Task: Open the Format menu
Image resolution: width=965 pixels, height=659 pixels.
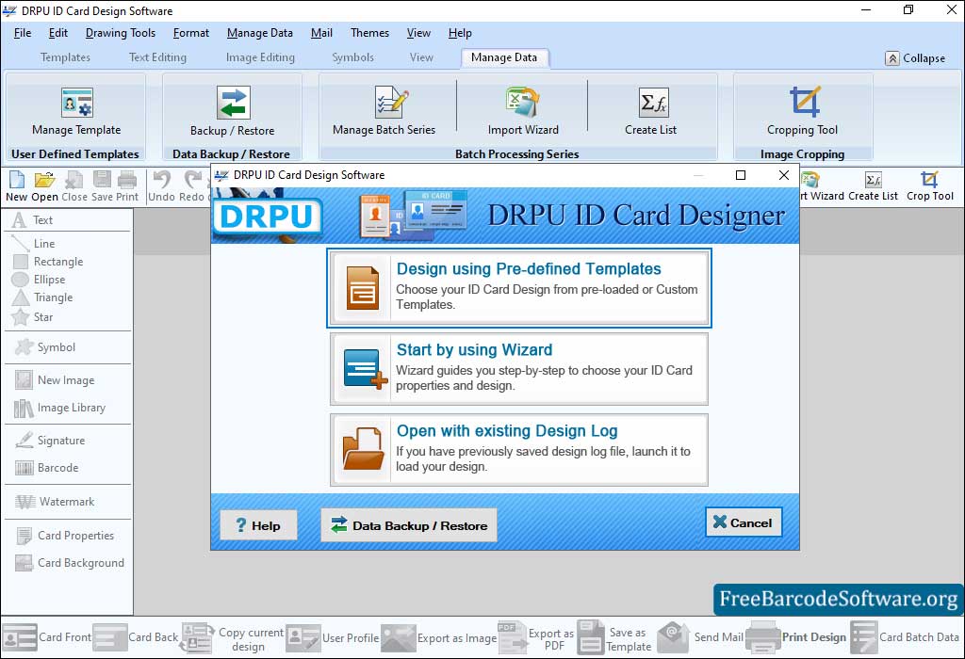Action: point(190,33)
